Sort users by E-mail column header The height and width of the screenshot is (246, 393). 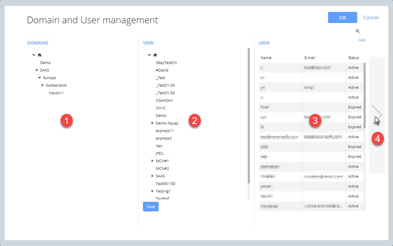pyautogui.click(x=309, y=58)
